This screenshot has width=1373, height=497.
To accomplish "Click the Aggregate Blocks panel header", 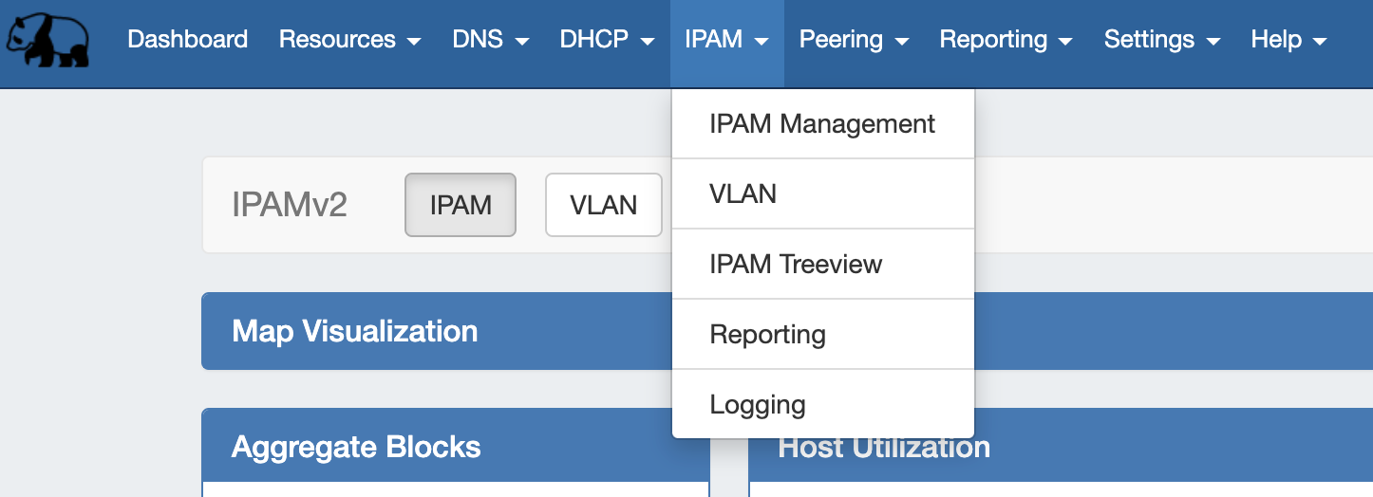I will [356, 447].
